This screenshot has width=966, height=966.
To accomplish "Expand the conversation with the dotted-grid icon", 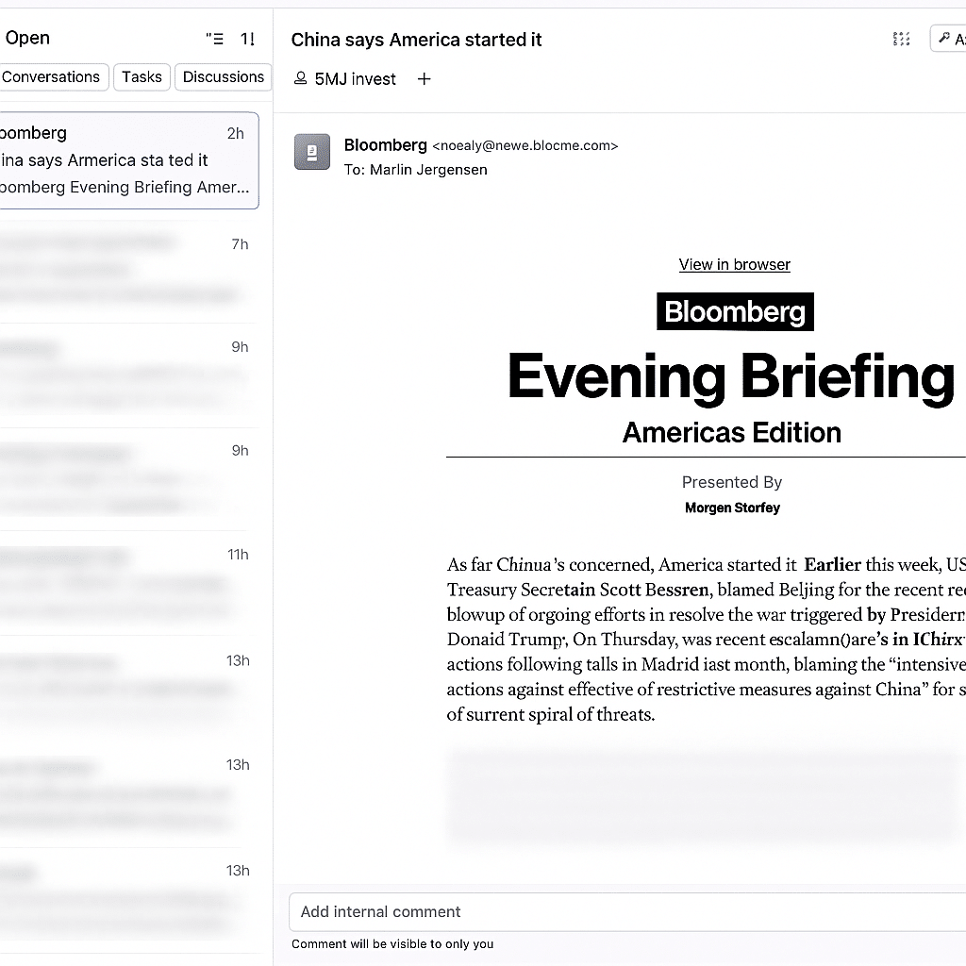I will tap(901, 39).
